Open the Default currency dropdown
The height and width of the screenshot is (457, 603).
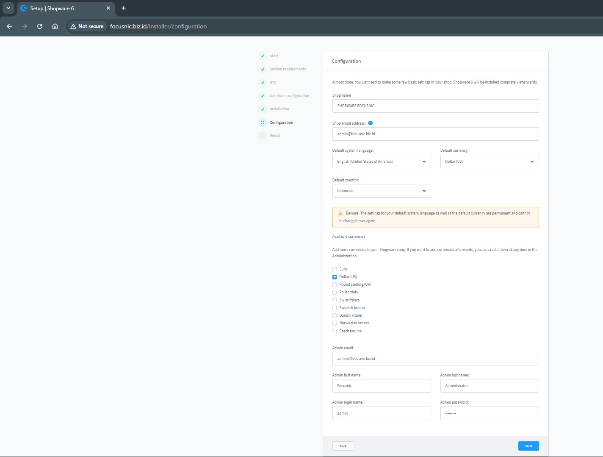click(x=489, y=162)
